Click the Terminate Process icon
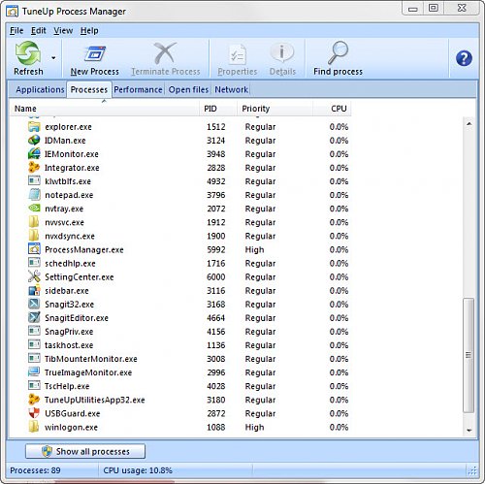485x484 pixels. (x=165, y=53)
